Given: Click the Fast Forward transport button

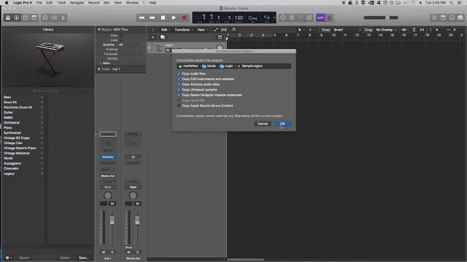Looking at the screenshot, I should point(153,17).
